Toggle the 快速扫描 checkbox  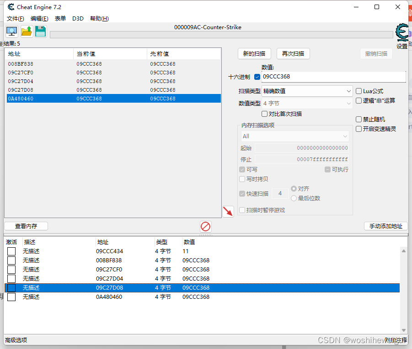(242, 194)
